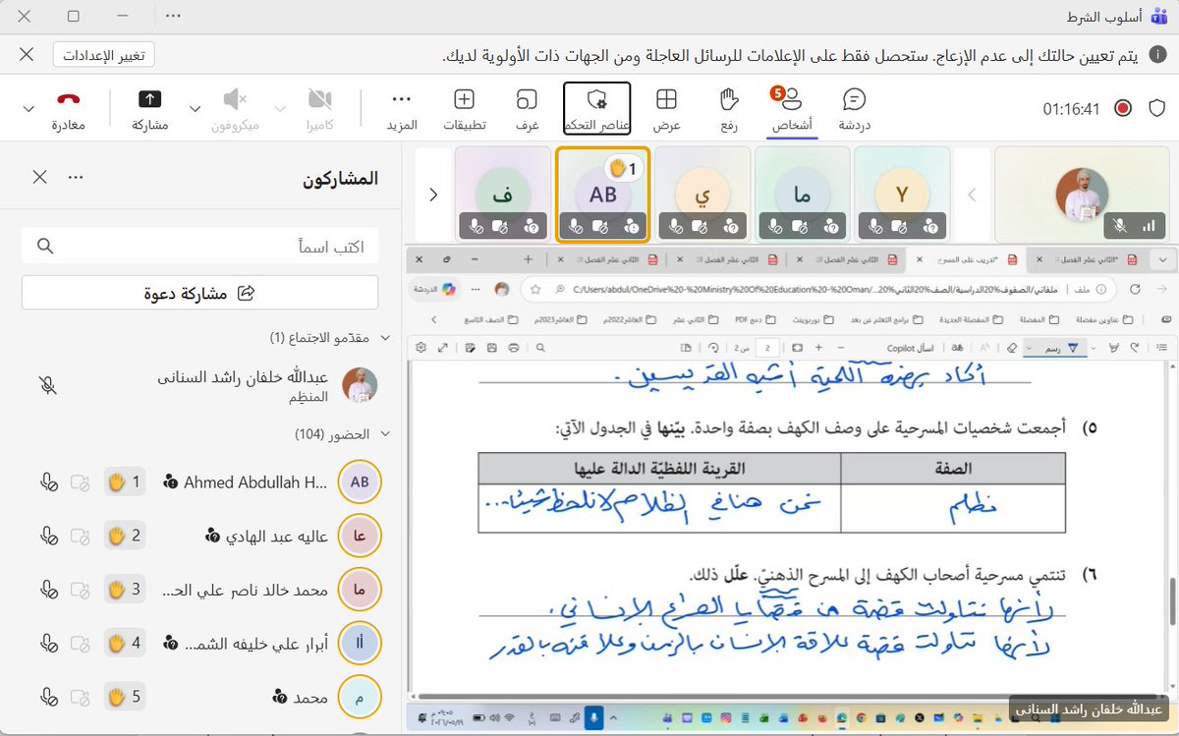Select the ي participant video tile
Viewport: 1179px width, 736px height.
click(x=702, y=195)
